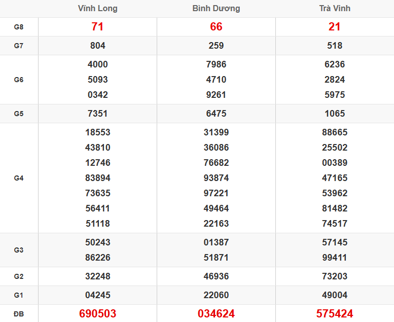
Task: Click the red G8 number 21
Action: pos(335,27)
